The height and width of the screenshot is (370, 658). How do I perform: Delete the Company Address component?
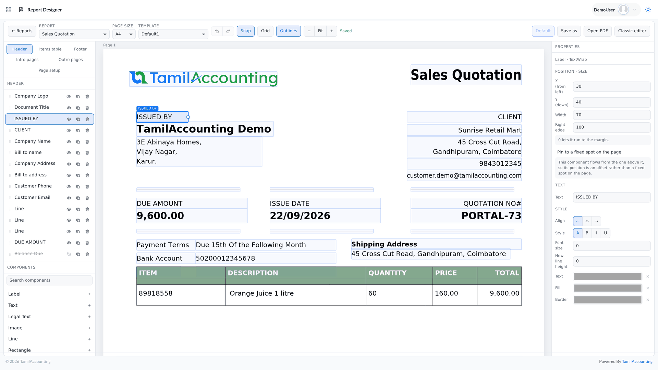(x=87, y=164)
